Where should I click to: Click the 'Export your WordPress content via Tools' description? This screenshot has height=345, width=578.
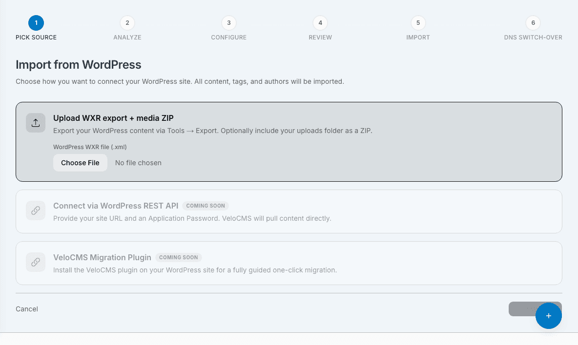[213, 131]
